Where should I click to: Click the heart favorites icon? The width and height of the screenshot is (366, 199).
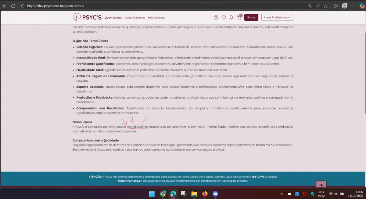224,17
